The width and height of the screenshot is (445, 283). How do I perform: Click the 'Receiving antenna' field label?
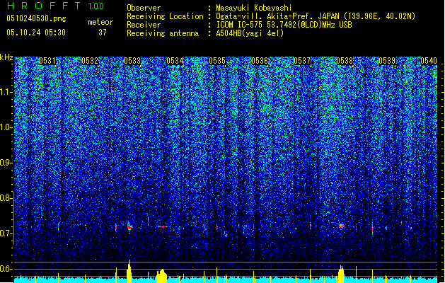click(163, 33)
